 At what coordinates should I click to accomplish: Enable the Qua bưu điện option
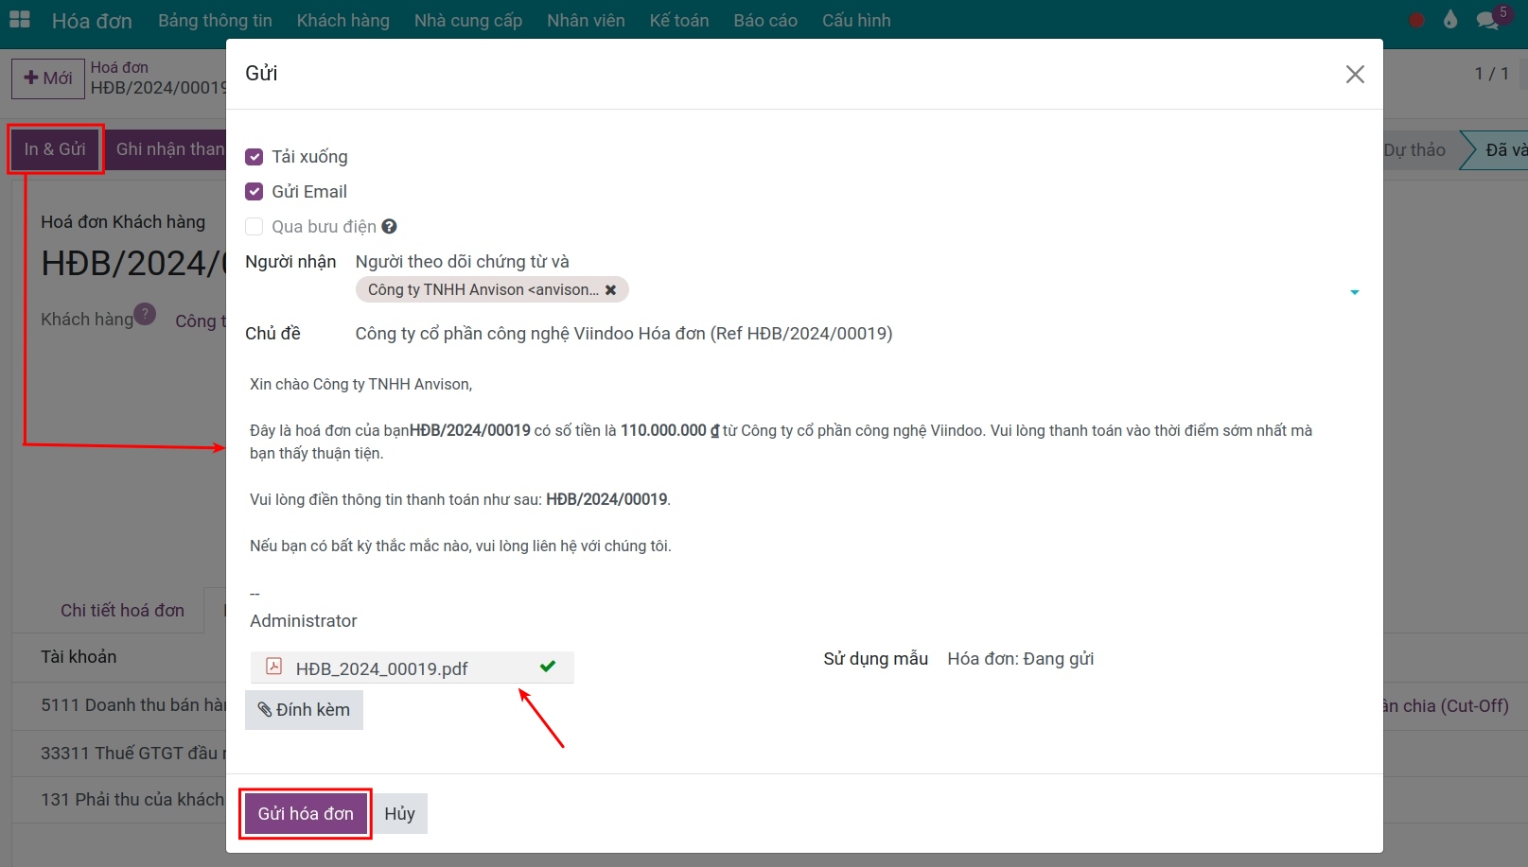coord(254,226)
